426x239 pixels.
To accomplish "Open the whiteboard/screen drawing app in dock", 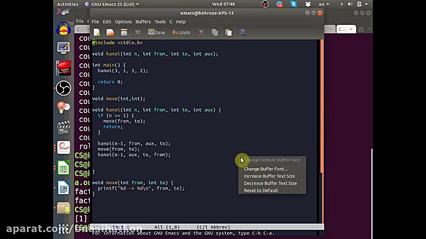I will click(63, 48).
